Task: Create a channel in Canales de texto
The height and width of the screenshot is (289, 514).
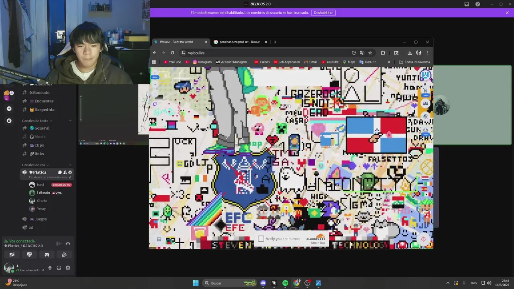Action: click(70, 120)
